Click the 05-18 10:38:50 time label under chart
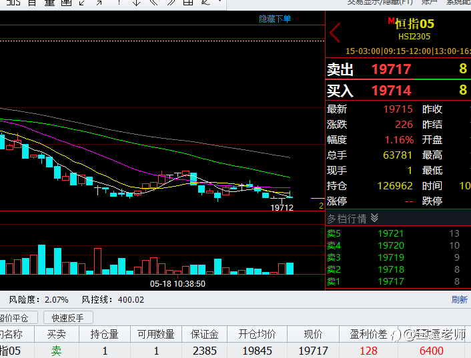 click(x=177, y=283)
